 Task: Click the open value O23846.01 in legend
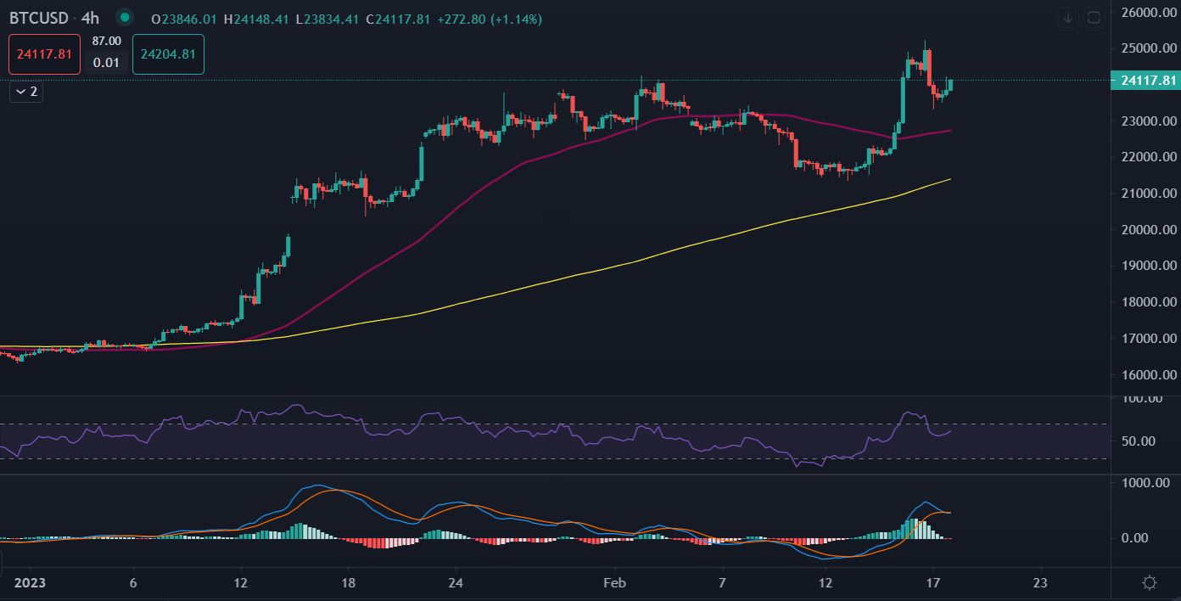(x=184, y=19)
